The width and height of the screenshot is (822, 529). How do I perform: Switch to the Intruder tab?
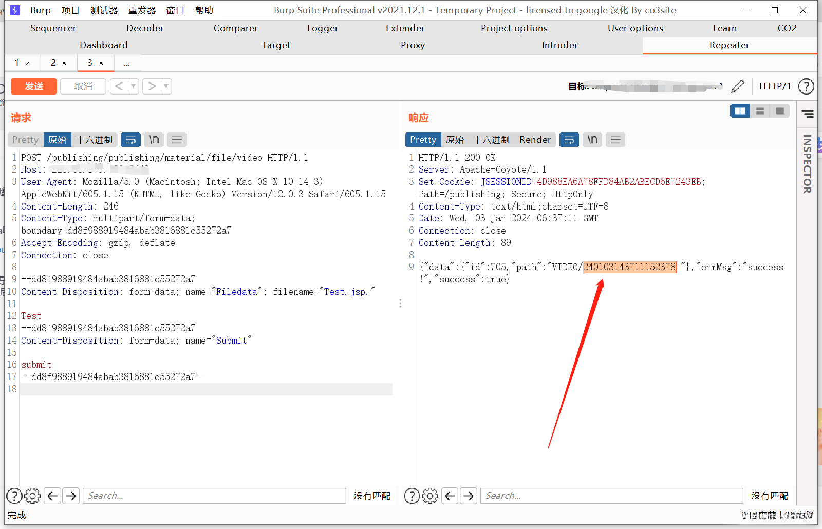(559, 45)
